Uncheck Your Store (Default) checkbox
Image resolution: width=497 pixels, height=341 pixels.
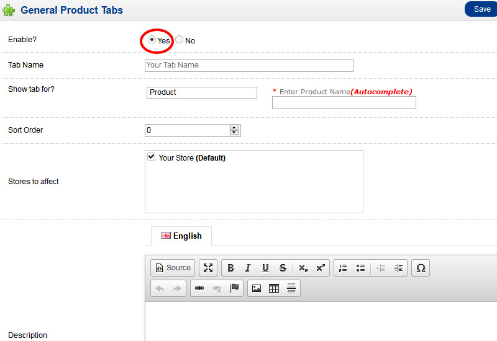click(151, 157)
